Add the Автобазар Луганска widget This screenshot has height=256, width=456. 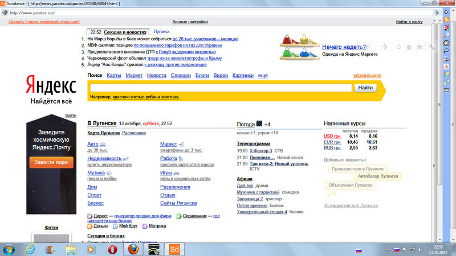click(x=378, y=176)
